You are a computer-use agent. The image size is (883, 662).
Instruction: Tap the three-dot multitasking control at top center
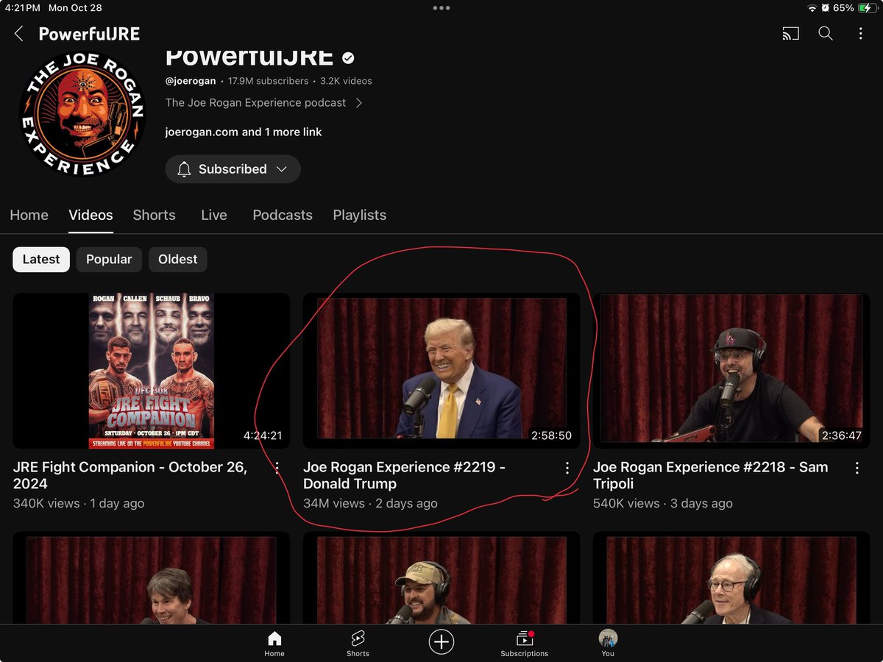441,8
